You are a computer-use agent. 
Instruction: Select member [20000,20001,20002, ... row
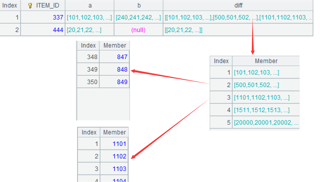click(x=255, y=122)
